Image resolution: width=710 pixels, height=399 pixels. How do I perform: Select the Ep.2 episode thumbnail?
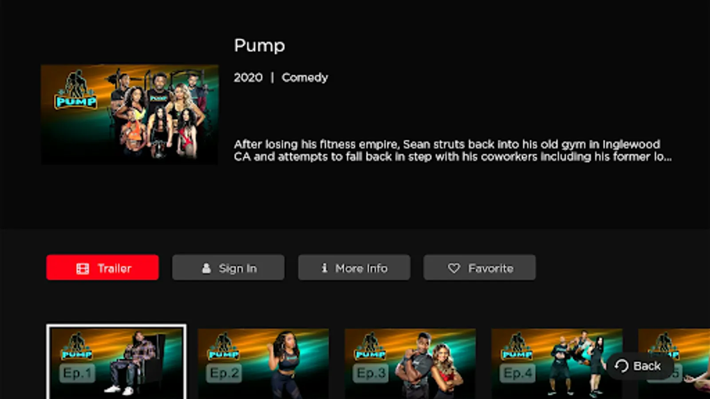[x=264, y=364]
